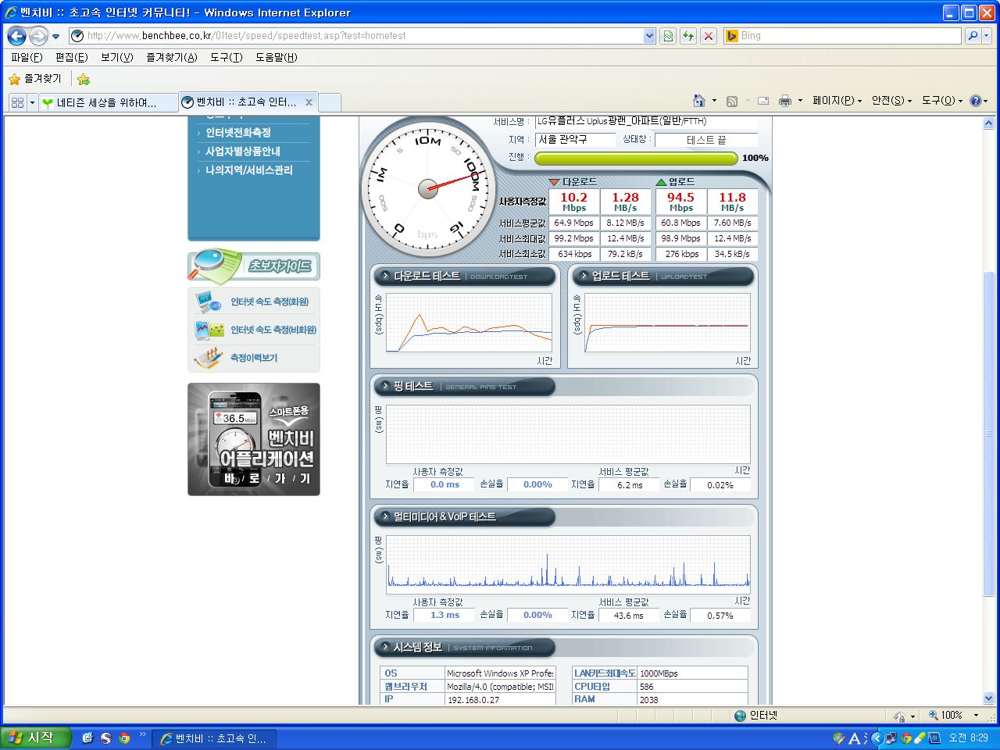Click the page scrollbar down arrow
The width and height of the screenshot is (1000, 750).
pyautogui.click(x=988, y=698)
